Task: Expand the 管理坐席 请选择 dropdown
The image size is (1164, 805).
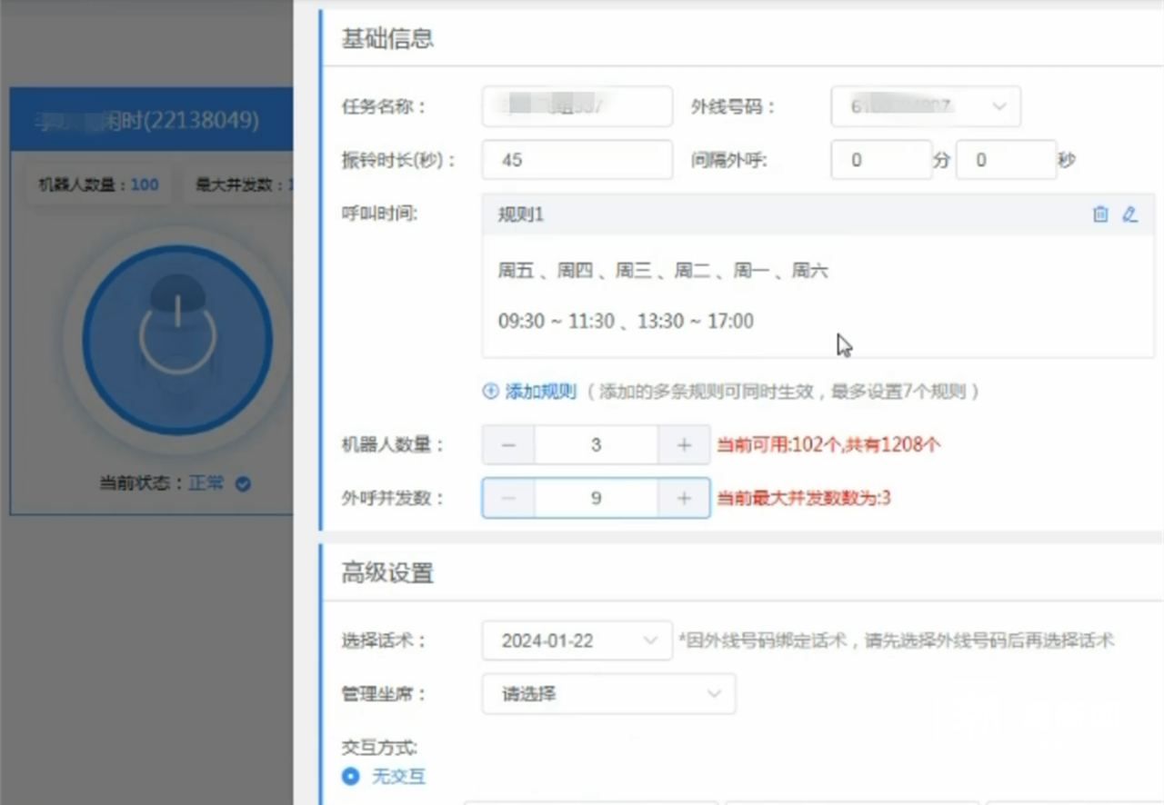Action: 608,694
